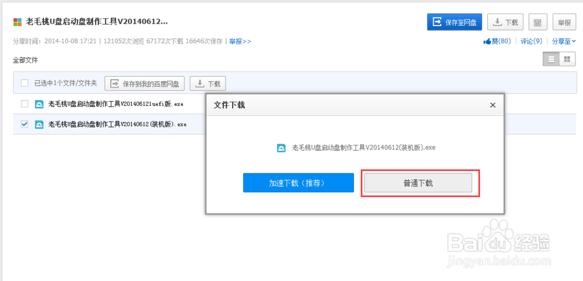583x281 pixels.
Task: Check the uefi版.exe file checkbox
Action: pyautogui.click(x=24, y=104)
